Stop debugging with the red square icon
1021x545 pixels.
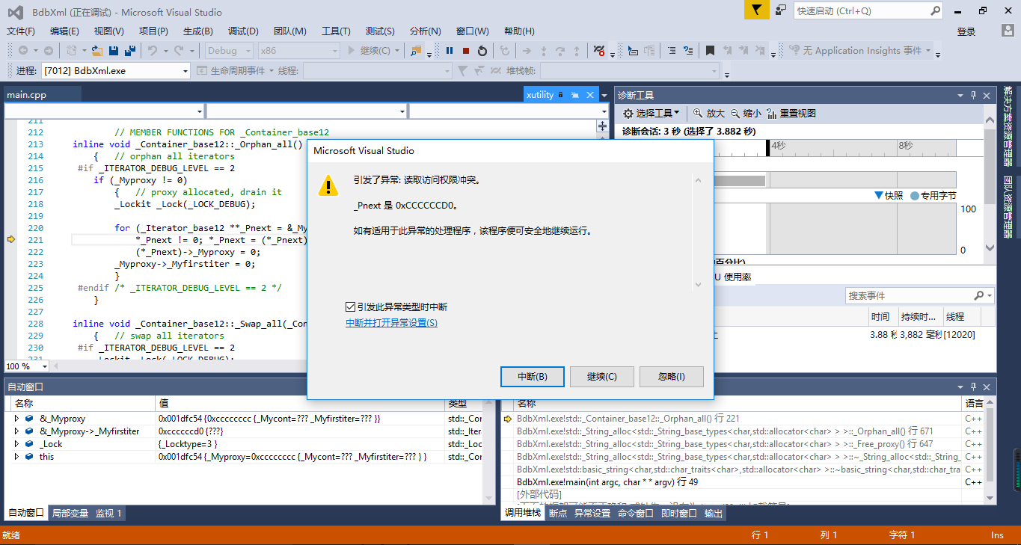[x=466, y=51]
